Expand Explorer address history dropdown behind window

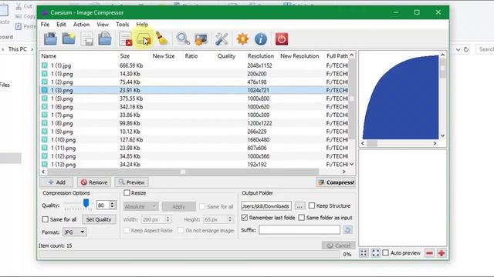click(x=458, y=49)
